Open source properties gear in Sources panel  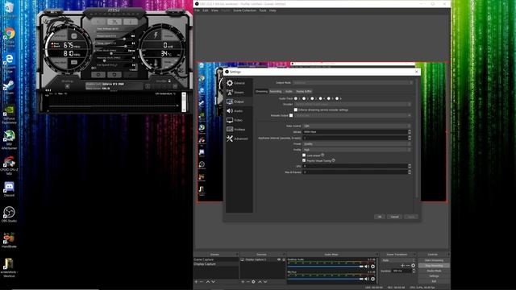[253, 282]
